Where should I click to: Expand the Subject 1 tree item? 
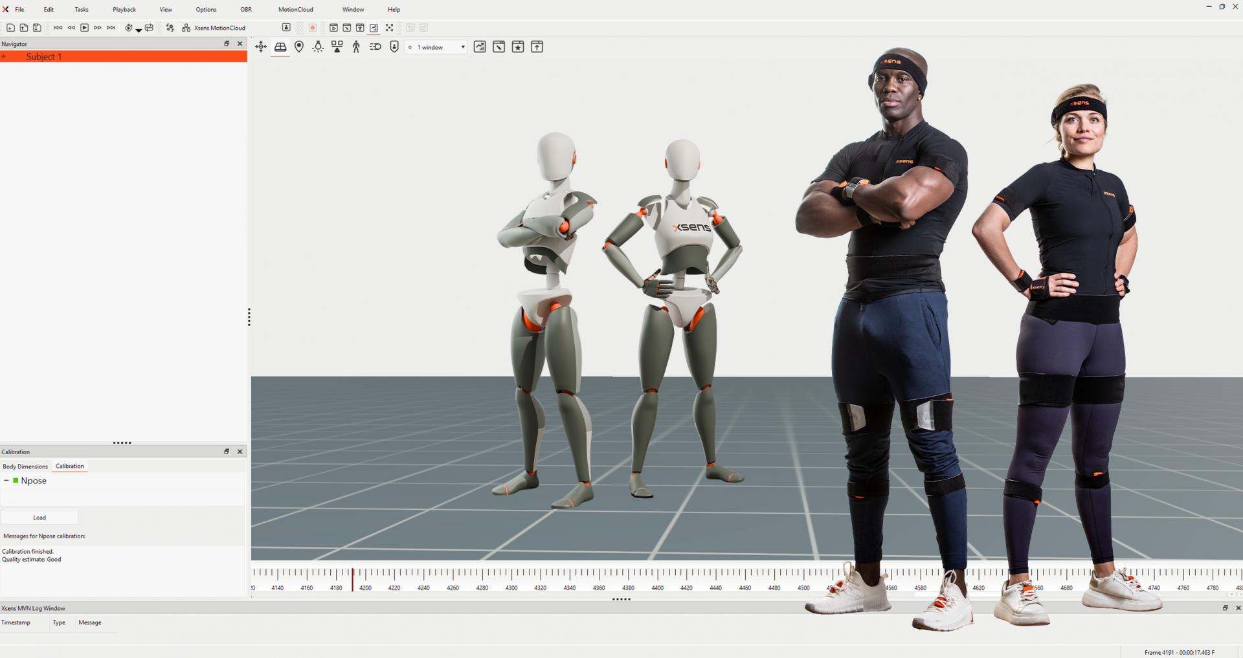(4, 57)
